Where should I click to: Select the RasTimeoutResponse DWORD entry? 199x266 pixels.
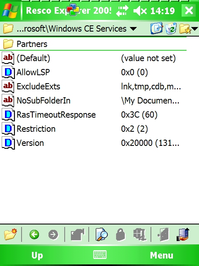[x=93, y=115]
